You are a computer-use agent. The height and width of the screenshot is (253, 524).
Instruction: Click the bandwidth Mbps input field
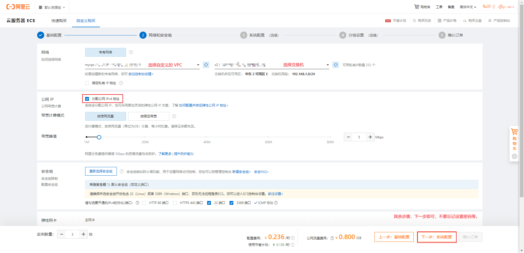(x=359, y=137)
